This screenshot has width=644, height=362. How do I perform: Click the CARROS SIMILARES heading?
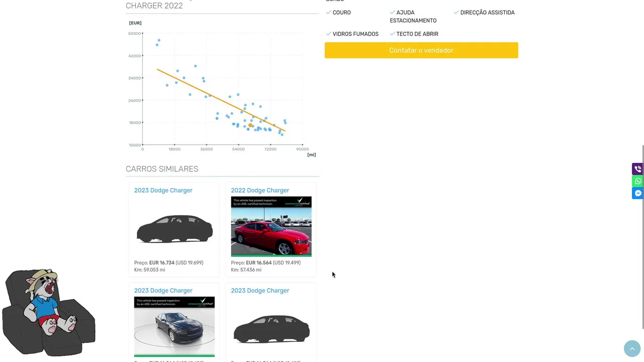tap(162, 169)
